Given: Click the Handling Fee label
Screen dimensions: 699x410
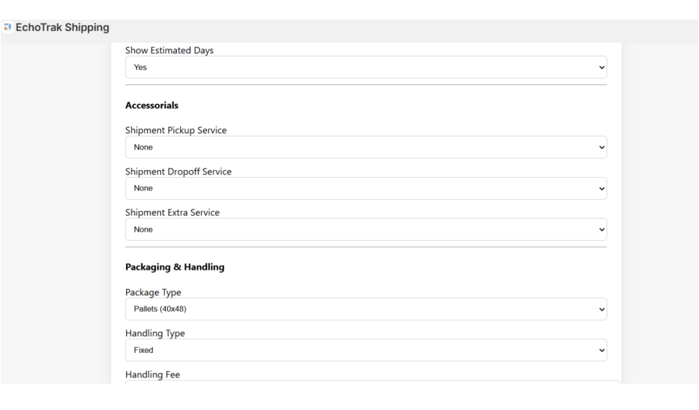Looking at the screenshot, I should tap(152, 374).
